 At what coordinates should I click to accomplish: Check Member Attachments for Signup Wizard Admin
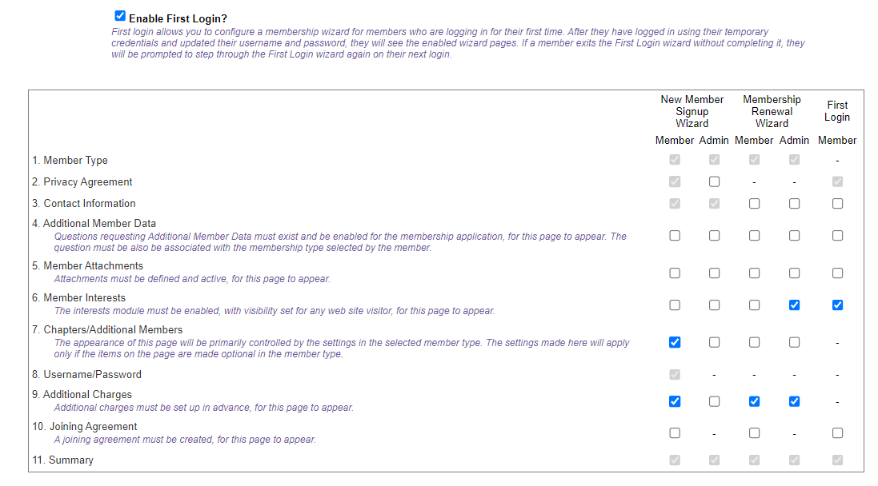(714, 273)
